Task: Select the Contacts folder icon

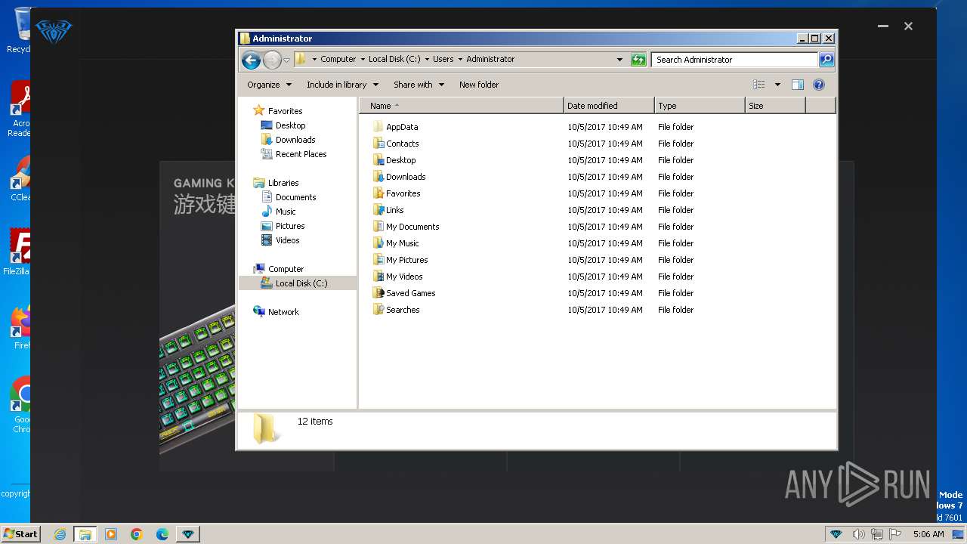Action: tap(378, 144)
